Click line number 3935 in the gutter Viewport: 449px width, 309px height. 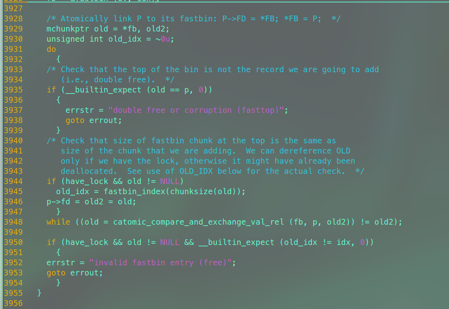tap(13, 90)
